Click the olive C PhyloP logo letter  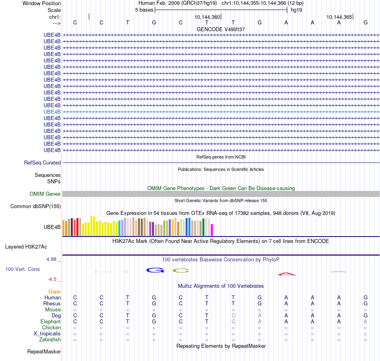pyautogui.click(x=181, y=271)
